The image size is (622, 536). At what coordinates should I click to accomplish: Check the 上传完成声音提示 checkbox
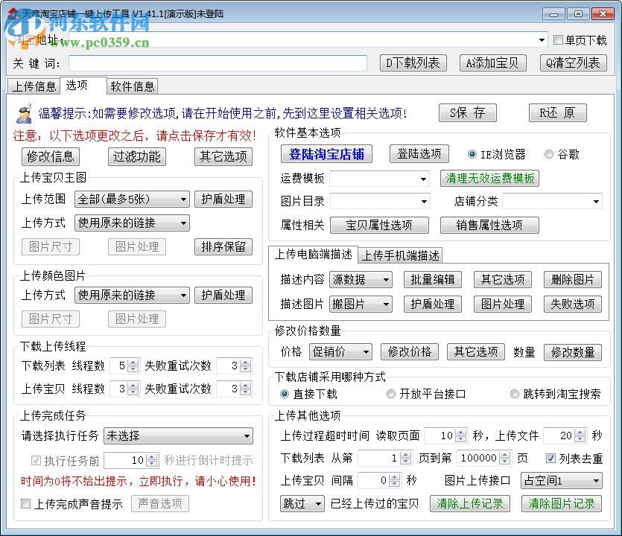26,504
